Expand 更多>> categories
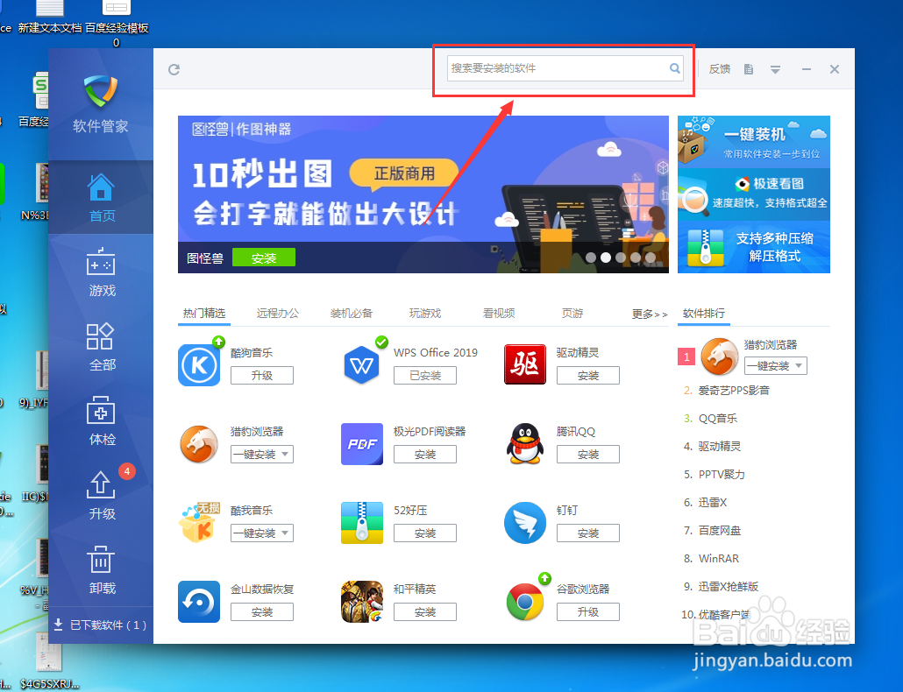Image resolution: width=903 pixels, height=692 pixels. pyautogui.click(x=650, y=314)
